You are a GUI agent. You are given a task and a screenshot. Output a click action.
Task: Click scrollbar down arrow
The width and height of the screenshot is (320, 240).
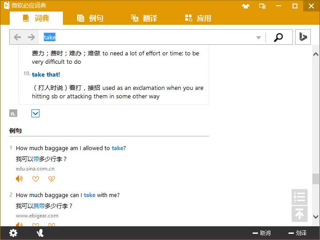[316, 217]
